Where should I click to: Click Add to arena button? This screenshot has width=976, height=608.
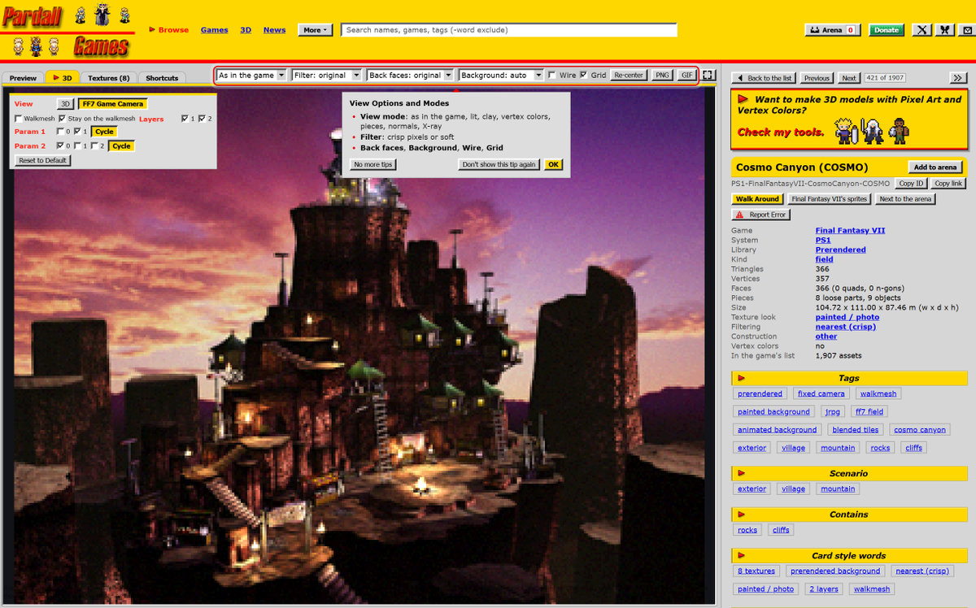coord(935,167)
